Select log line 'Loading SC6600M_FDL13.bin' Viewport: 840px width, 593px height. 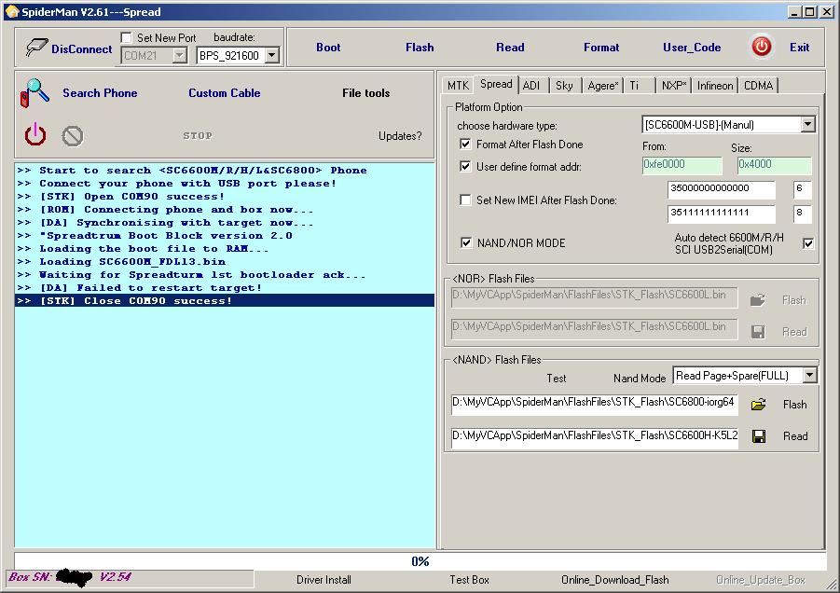(x=225, y=261)
